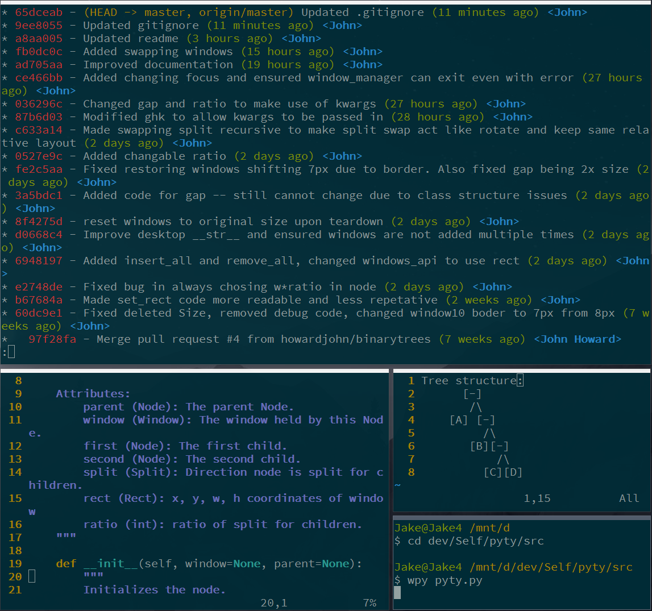Click the 'def' keyword on line 19

tap(66, 564)
